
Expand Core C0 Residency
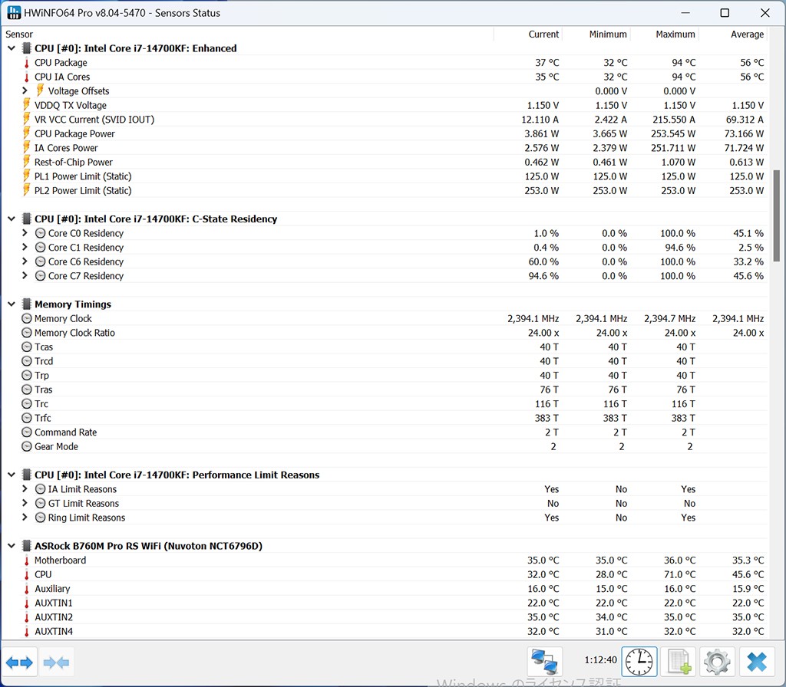click(25, 234)
